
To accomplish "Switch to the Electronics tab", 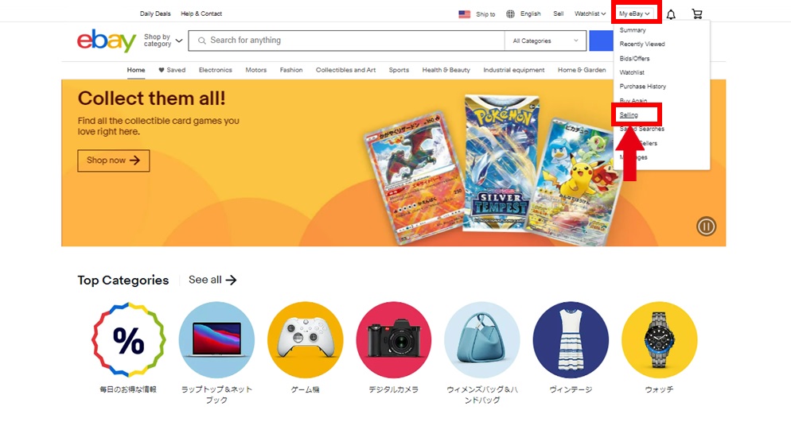I will tap(216, 70).
